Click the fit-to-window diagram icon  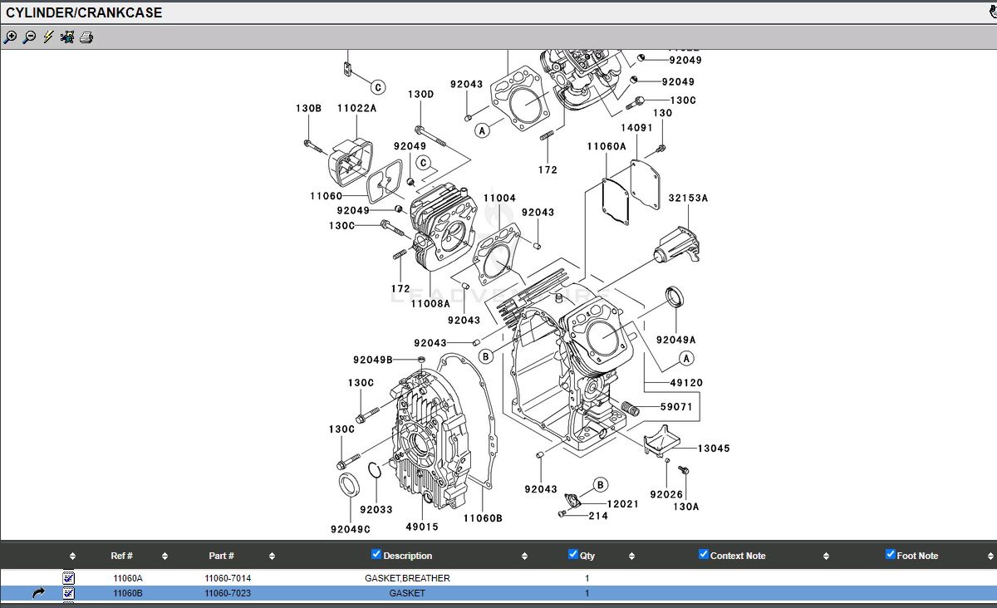tap(67, 37)
